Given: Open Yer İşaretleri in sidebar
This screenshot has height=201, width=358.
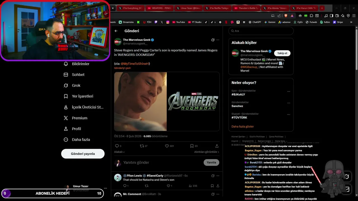Looking at the screenshot, I should pos(79,96).
